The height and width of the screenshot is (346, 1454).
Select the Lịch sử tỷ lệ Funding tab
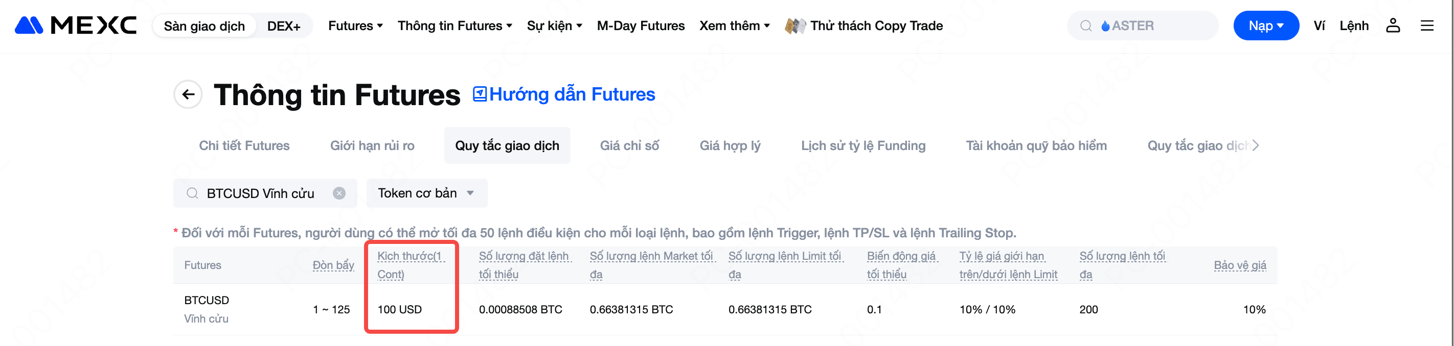(x=863, y=145)
